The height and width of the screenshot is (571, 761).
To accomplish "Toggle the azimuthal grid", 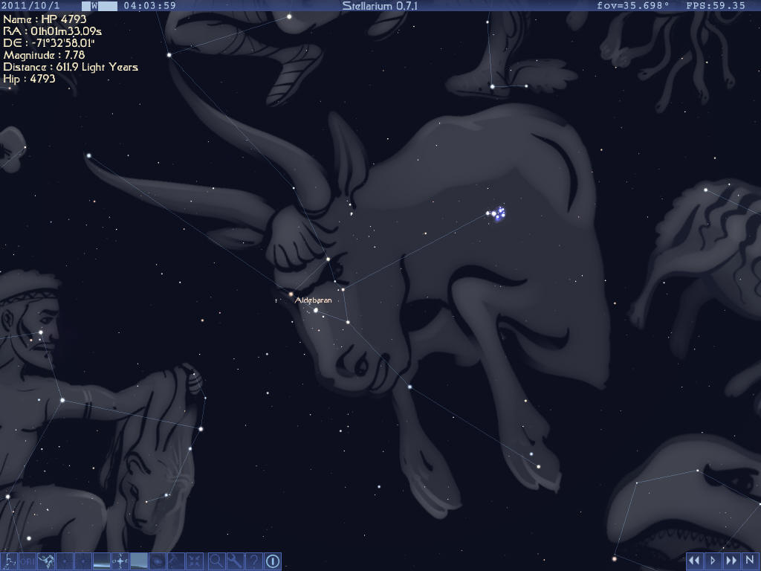I will click(65, 561).
